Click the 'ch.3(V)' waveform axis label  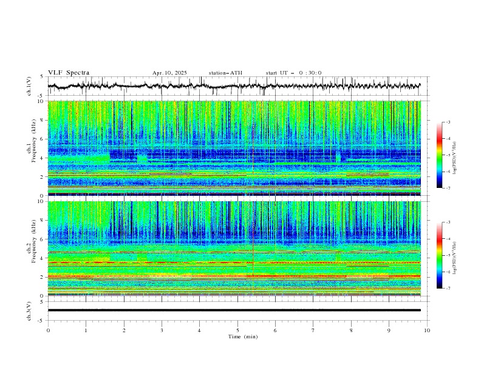29,311
